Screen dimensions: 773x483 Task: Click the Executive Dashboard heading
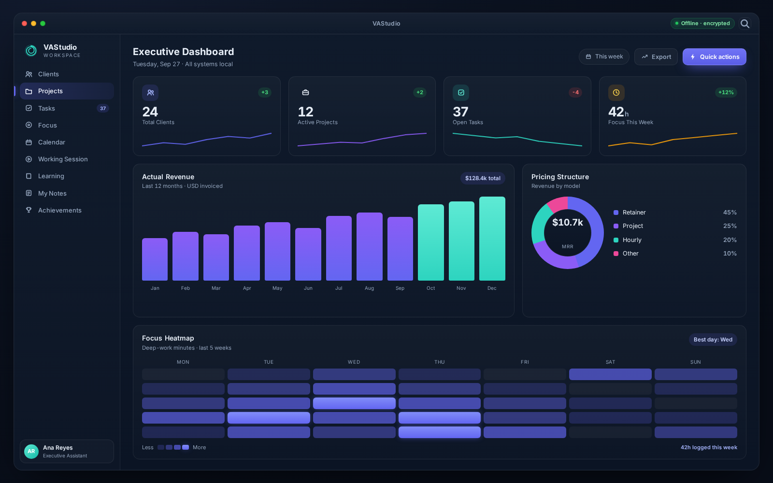coord(184,52)
